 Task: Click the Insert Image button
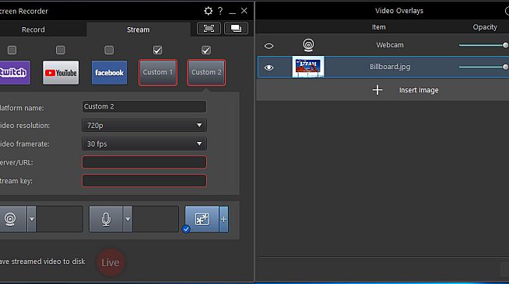point(383,90)
